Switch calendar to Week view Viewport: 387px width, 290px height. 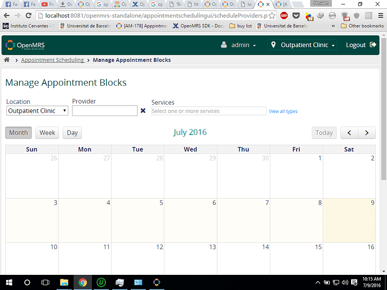(x=47, y=133)
